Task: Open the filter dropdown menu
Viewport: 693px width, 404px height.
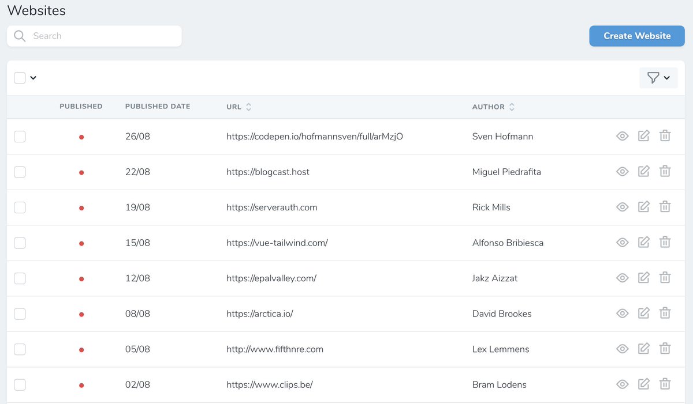Action: tap(658, 78)
